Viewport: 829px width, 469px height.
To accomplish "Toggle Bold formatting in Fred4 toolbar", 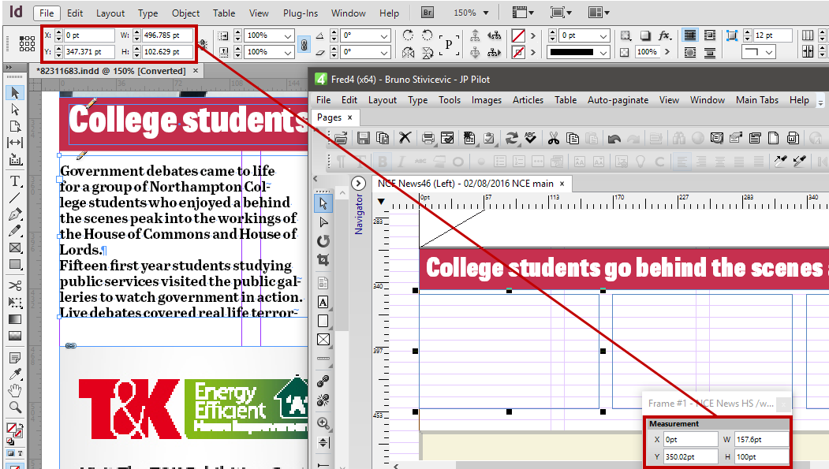I will pos(383,162).
